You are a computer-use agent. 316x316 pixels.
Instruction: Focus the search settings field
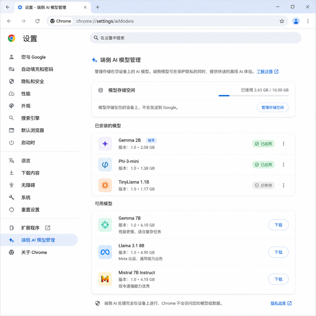tap(195, 38)
